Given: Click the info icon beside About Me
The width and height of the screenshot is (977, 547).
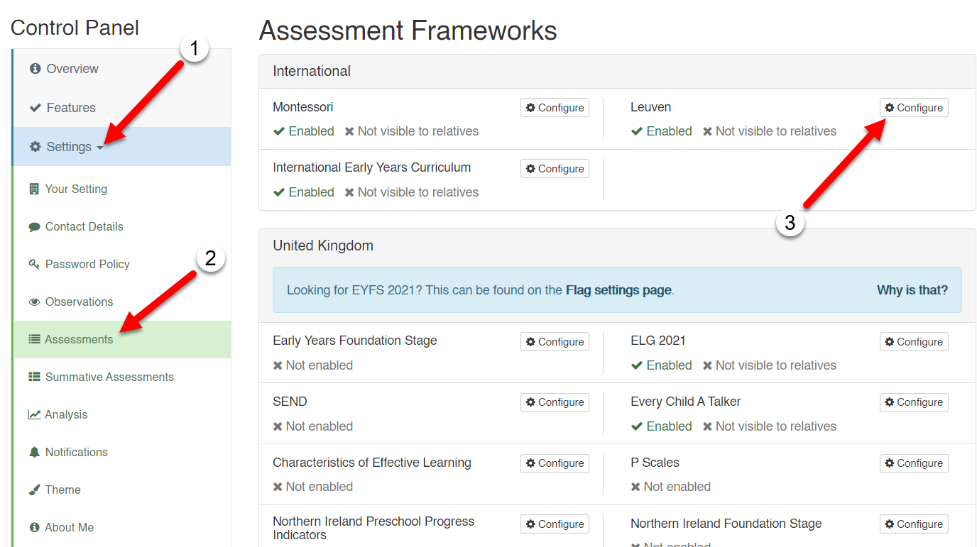Looking at the screenshot, I should (x=34, y=527).
